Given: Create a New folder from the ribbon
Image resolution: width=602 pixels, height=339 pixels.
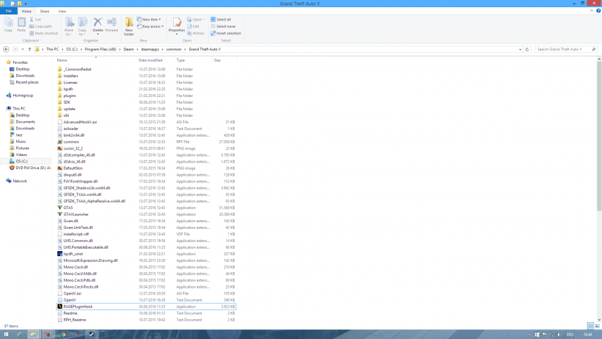Looking at the screenshot, I should [x=129, y=26].
